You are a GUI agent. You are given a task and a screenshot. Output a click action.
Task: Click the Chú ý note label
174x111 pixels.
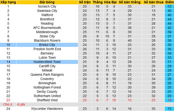[8, 104]
